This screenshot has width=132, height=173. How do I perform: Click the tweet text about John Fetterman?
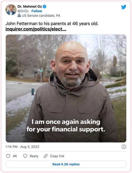click(x=52, y=24)
